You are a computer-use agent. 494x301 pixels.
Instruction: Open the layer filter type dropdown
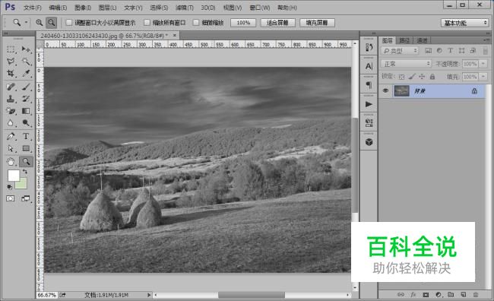[x=400, y=51]
